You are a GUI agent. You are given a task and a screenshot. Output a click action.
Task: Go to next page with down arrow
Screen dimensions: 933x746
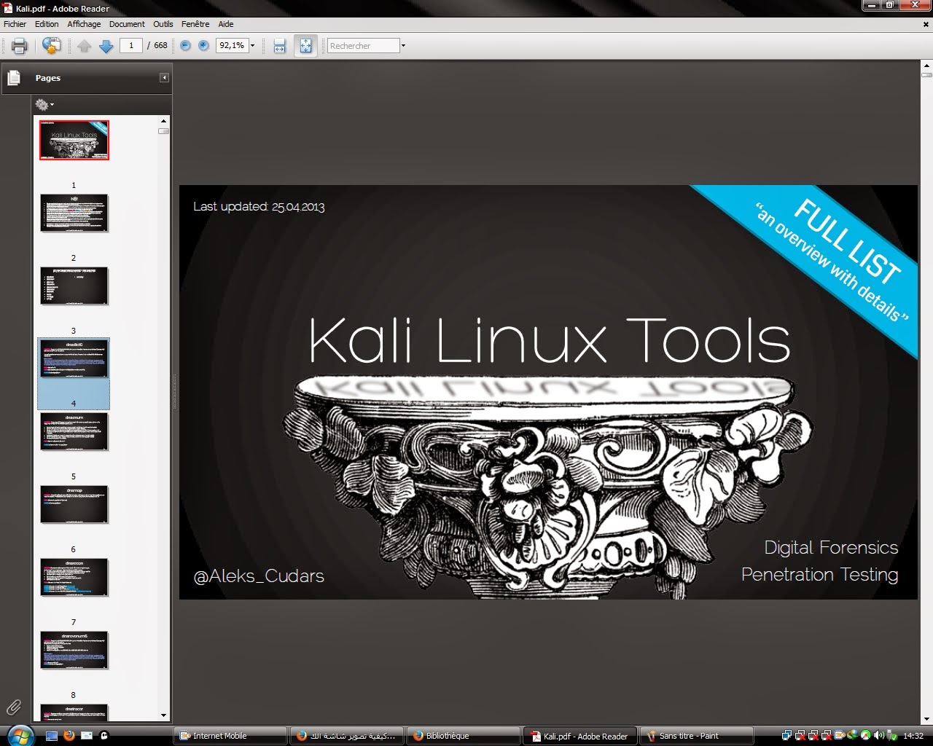[x=106, y=46]
